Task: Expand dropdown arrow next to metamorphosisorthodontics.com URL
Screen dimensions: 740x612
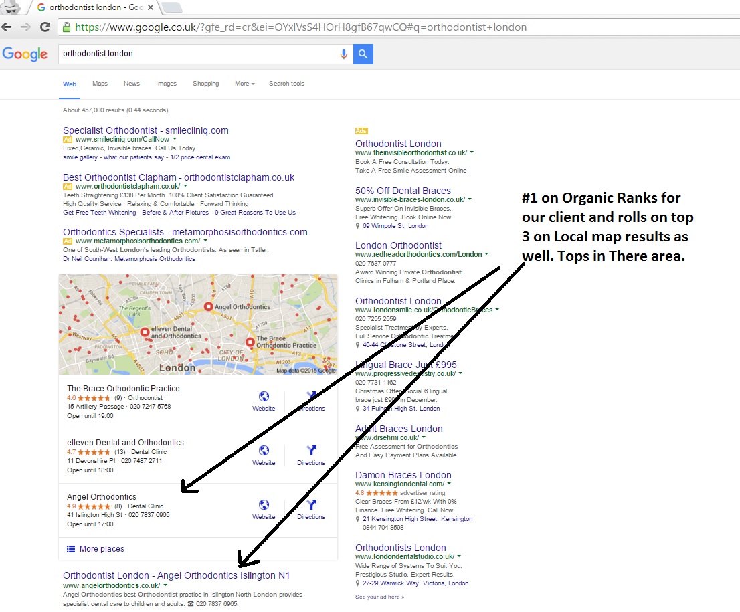Action: click(x=205, y=241)
